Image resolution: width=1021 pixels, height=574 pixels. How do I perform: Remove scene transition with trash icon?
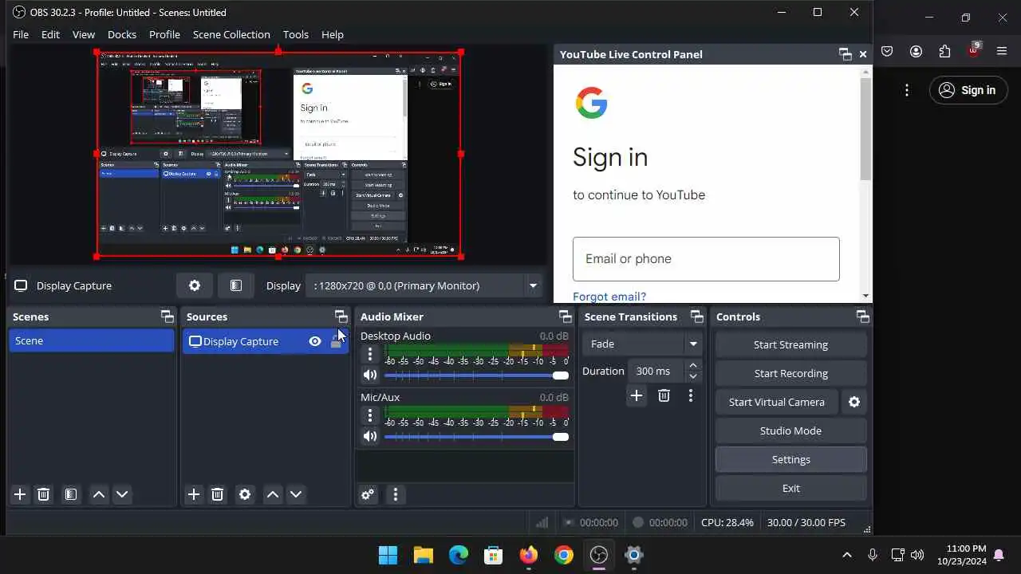(x=664, y=395)
